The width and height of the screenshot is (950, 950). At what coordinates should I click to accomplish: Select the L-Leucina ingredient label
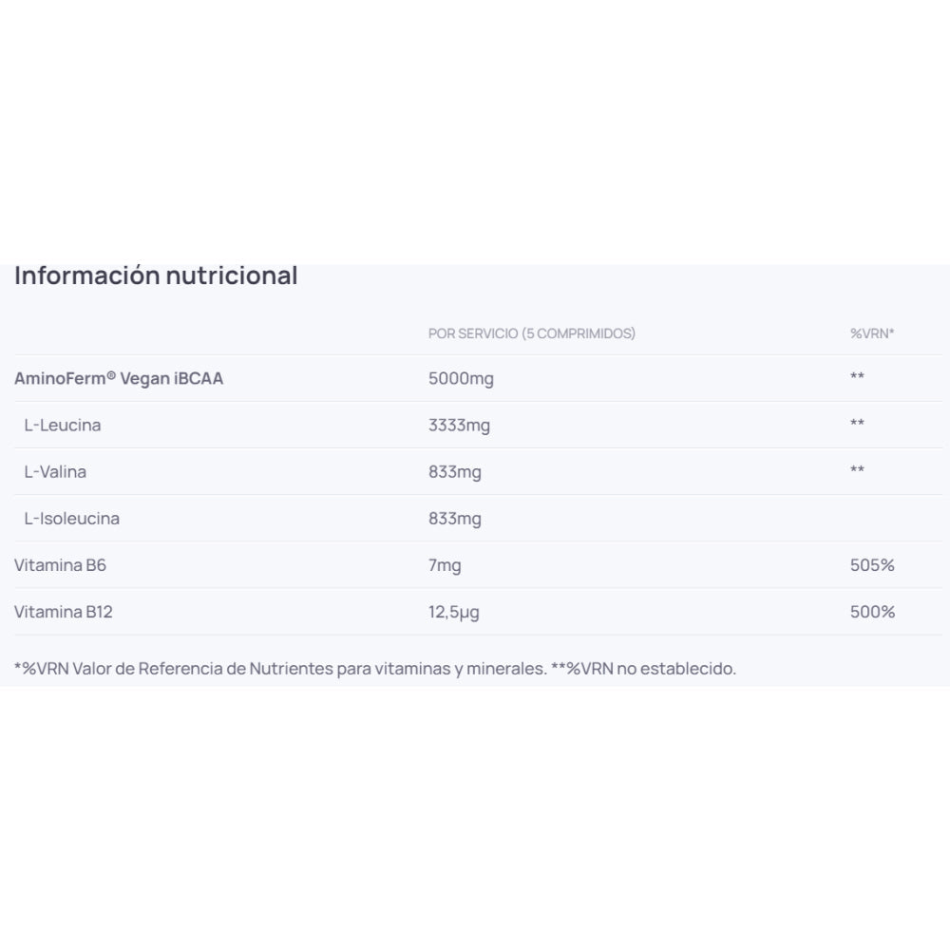tap(63, 425)
